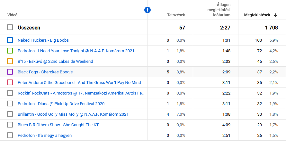The width and height of the screenshot is (286, 141).
Task: Click the blue plus add-metric icon
Action: [x=147, y=10]
